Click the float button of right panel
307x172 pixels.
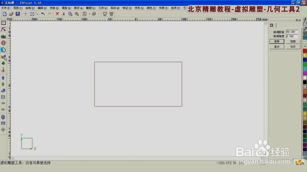297,20
